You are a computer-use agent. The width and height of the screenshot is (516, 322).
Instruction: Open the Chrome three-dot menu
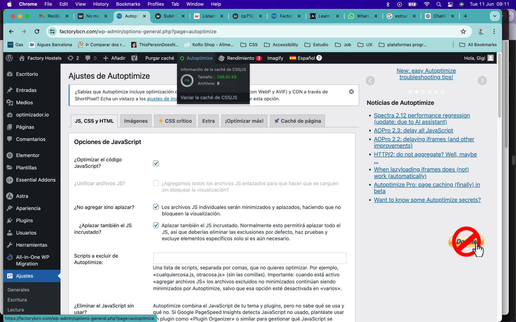pyautogui.click(x=494, y=32)
